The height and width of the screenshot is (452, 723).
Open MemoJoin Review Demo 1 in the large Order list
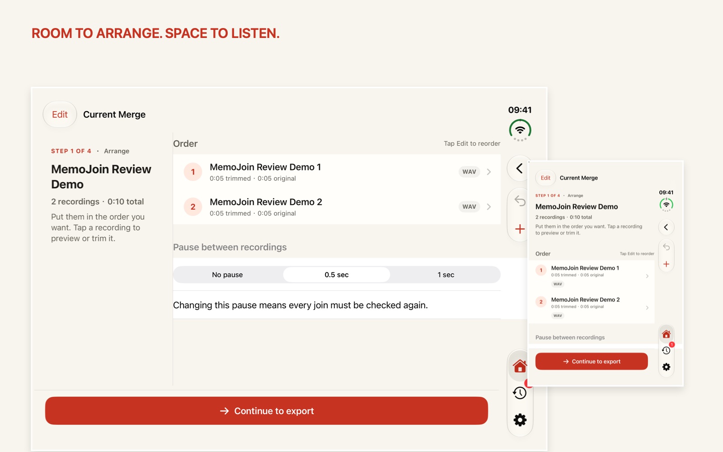coord(337,172)
